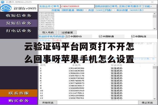Click 开始发送 button
Screen dimensions: 158x105
48,103
